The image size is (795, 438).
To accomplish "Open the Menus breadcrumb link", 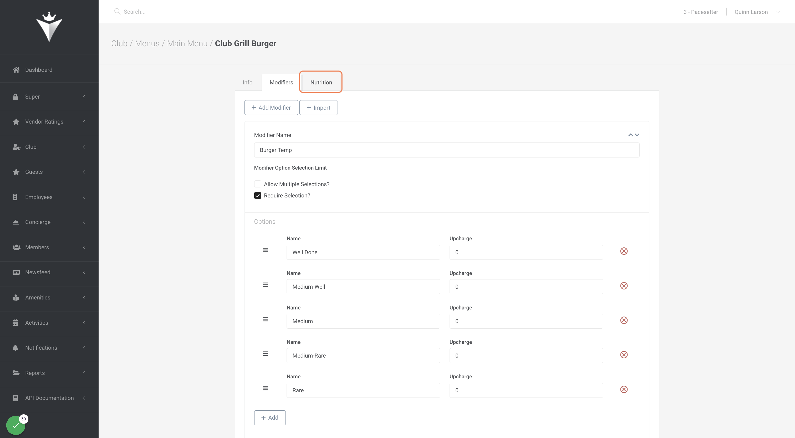I will (x=147, y=44).
